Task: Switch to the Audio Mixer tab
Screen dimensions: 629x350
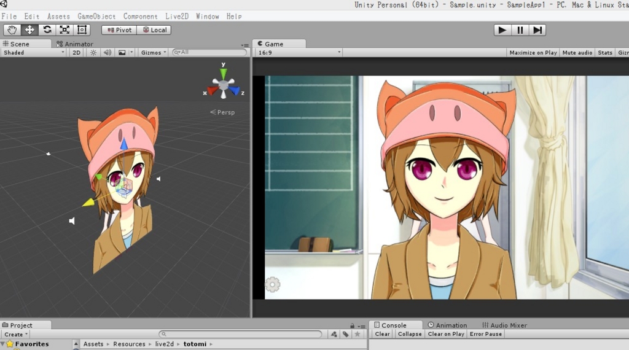Action: 505,325
